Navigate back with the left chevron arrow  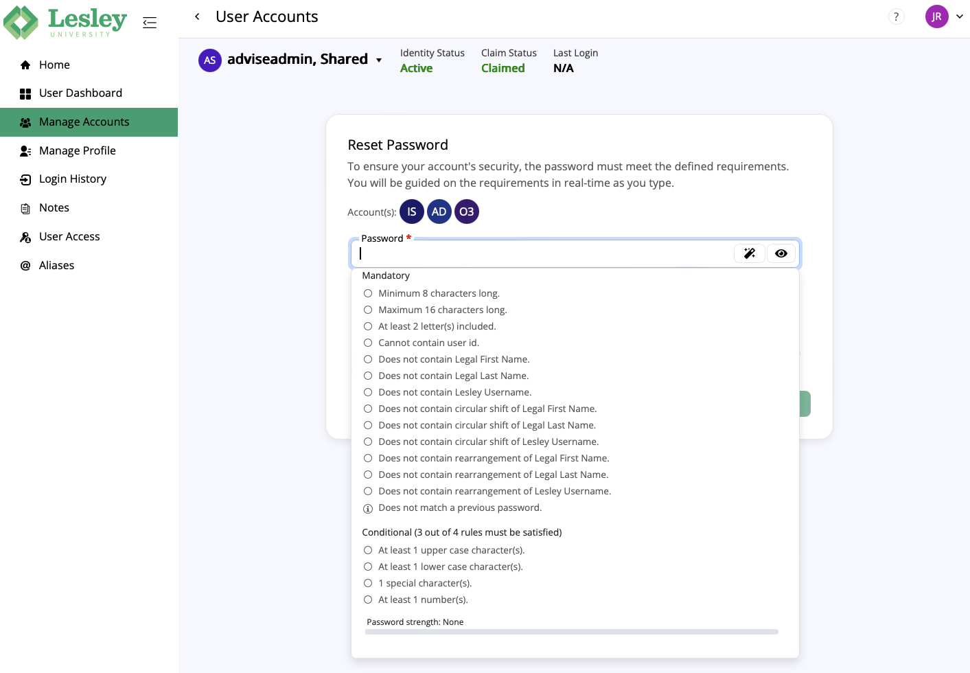tap(197, 16)
